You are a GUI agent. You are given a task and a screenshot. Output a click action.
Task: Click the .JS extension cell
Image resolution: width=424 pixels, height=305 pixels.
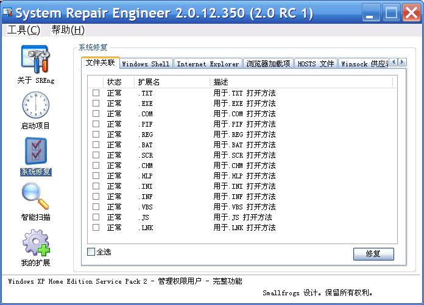tap(144, 217)
